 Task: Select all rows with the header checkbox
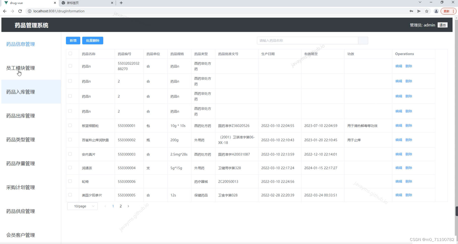tap(70, 53)
